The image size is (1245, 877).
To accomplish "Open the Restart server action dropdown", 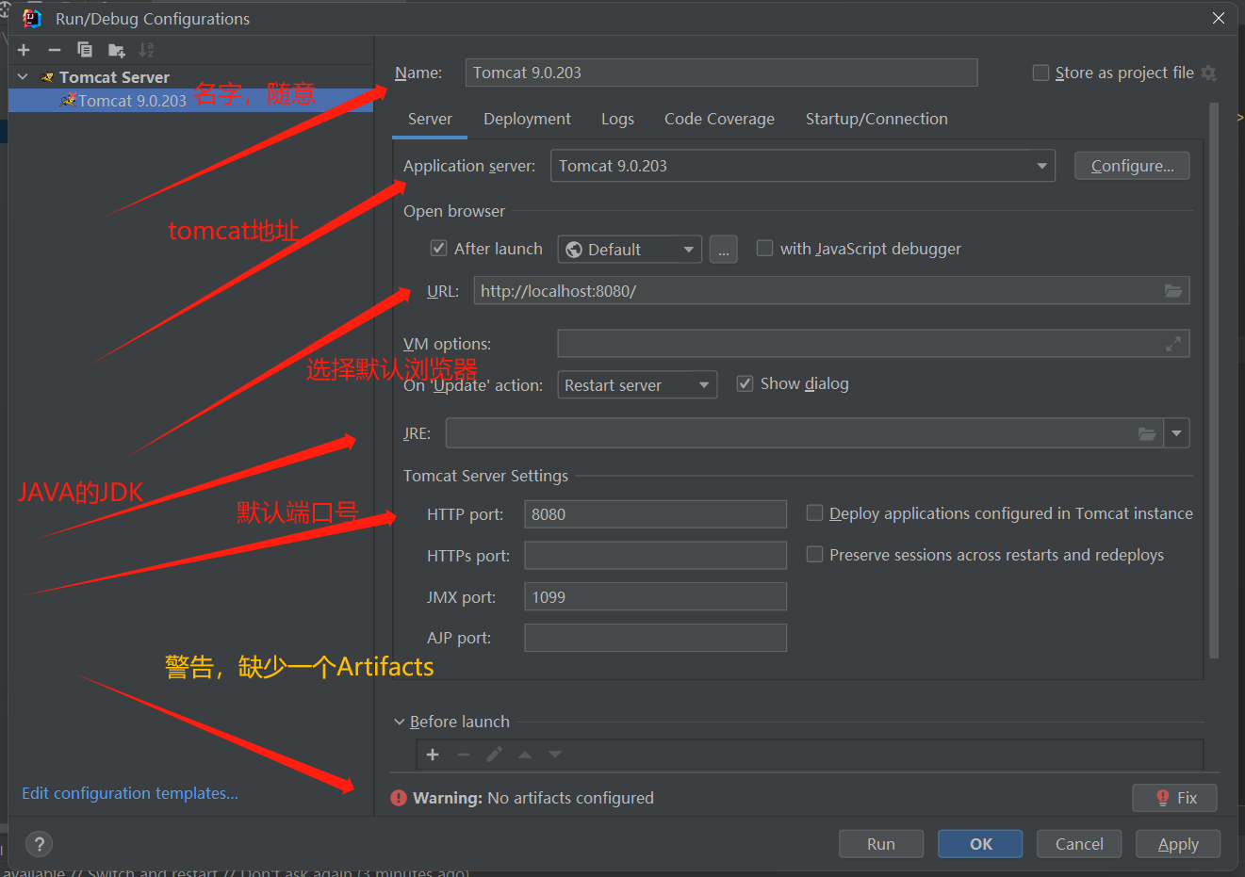I will click(637, 384).
